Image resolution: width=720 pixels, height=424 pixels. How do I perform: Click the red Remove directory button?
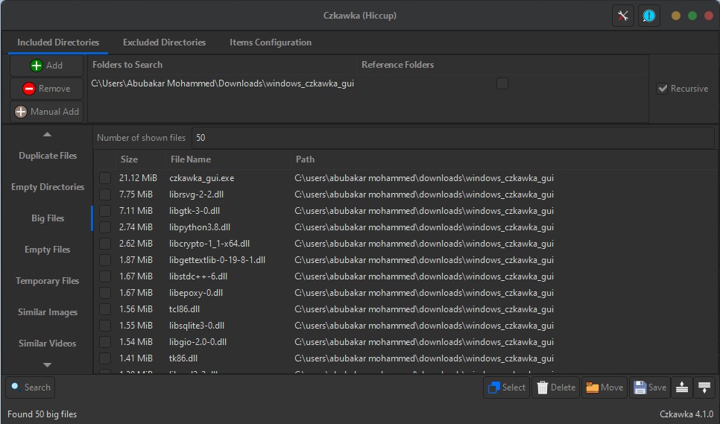(47, 89)
